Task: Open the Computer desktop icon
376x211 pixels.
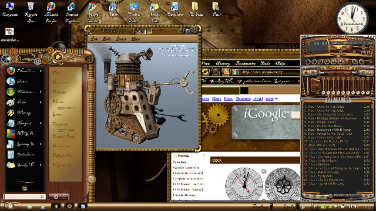Action: 10,9
